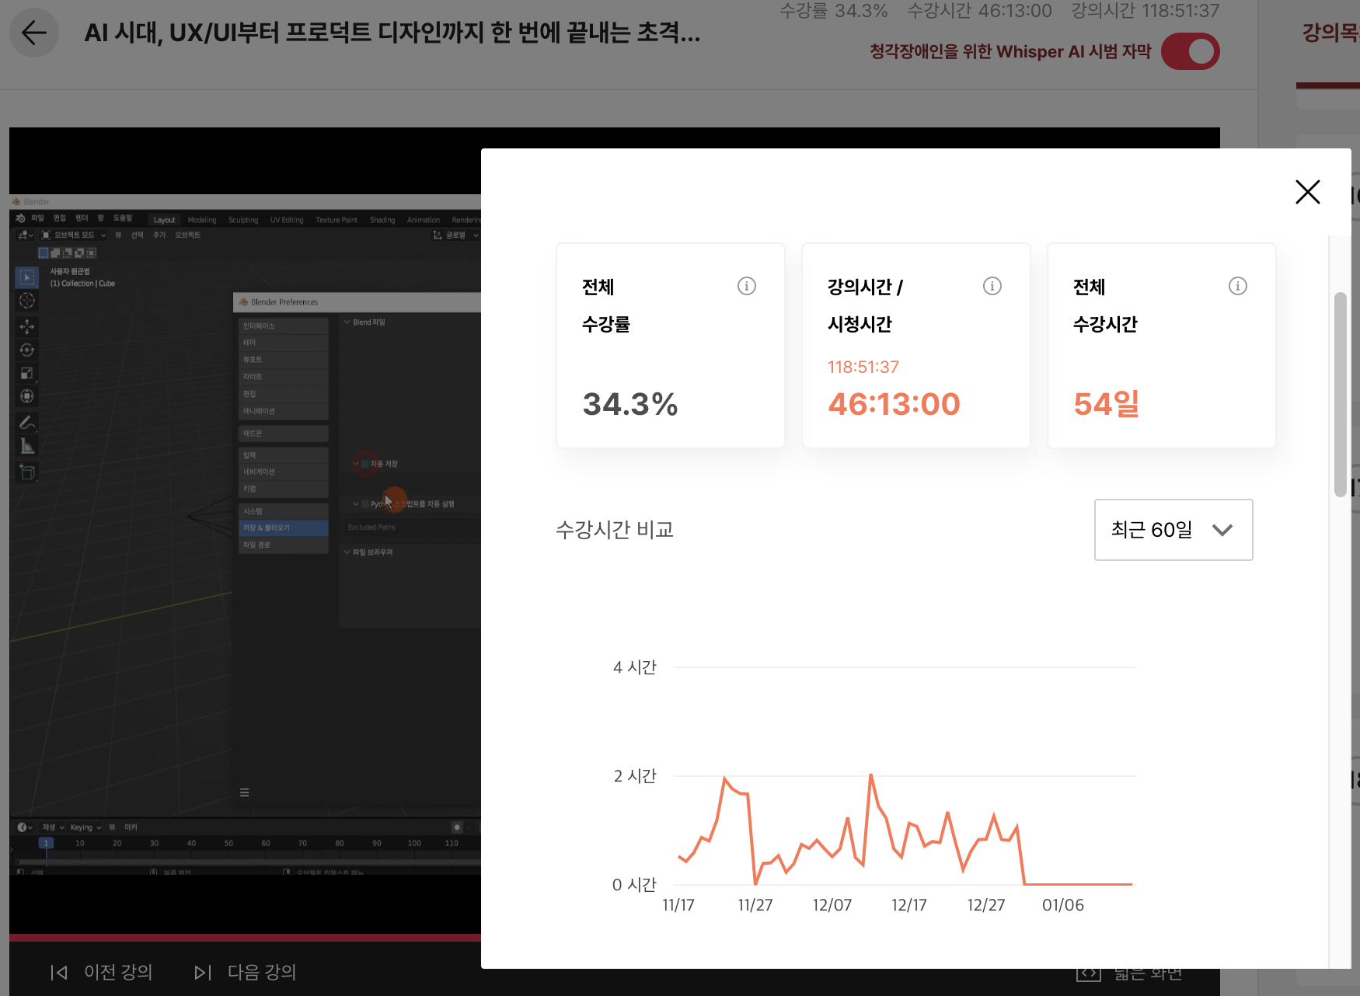Select 애드온 in Blender Preferences sidebar
Viewport: 1360px width, 996px height.
click(284, 433)
